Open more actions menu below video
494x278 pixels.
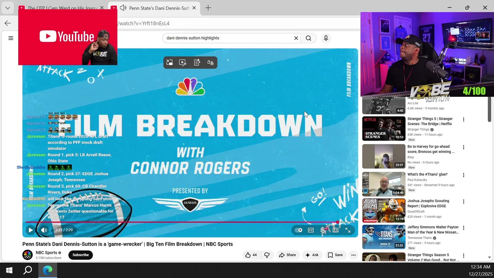353,255
